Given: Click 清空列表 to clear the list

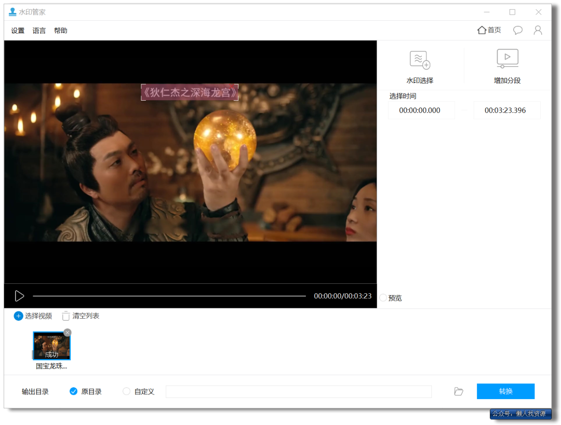Looking at the screenshot, I should click(x=81, y=316).
